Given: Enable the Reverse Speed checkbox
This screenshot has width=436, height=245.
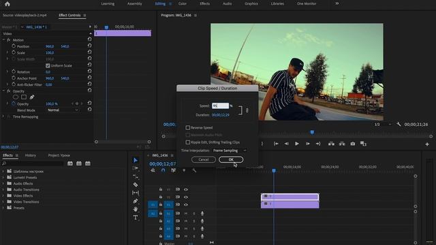Looking at the screenshot, I should [188, 127].
